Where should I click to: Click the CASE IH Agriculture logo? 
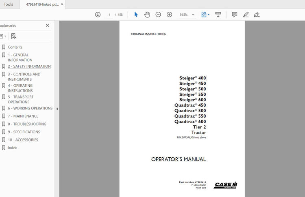[226, 185]
